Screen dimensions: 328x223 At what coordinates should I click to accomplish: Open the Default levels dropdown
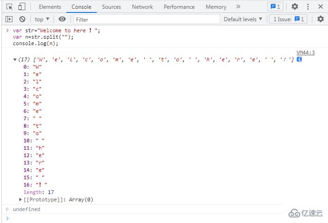coord(243,19)
